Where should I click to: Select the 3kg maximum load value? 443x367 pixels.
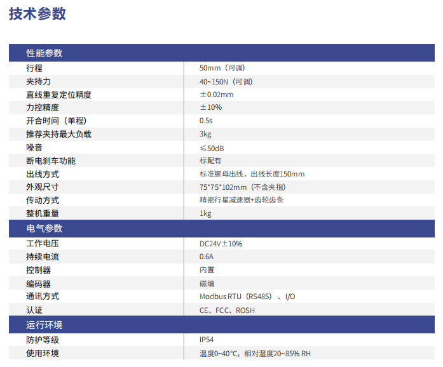(205, 134)
